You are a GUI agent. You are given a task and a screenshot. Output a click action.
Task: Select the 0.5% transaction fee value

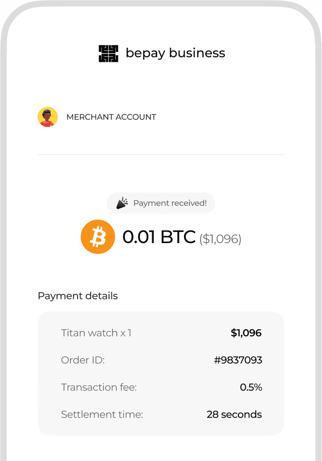[x=251, y=387]
